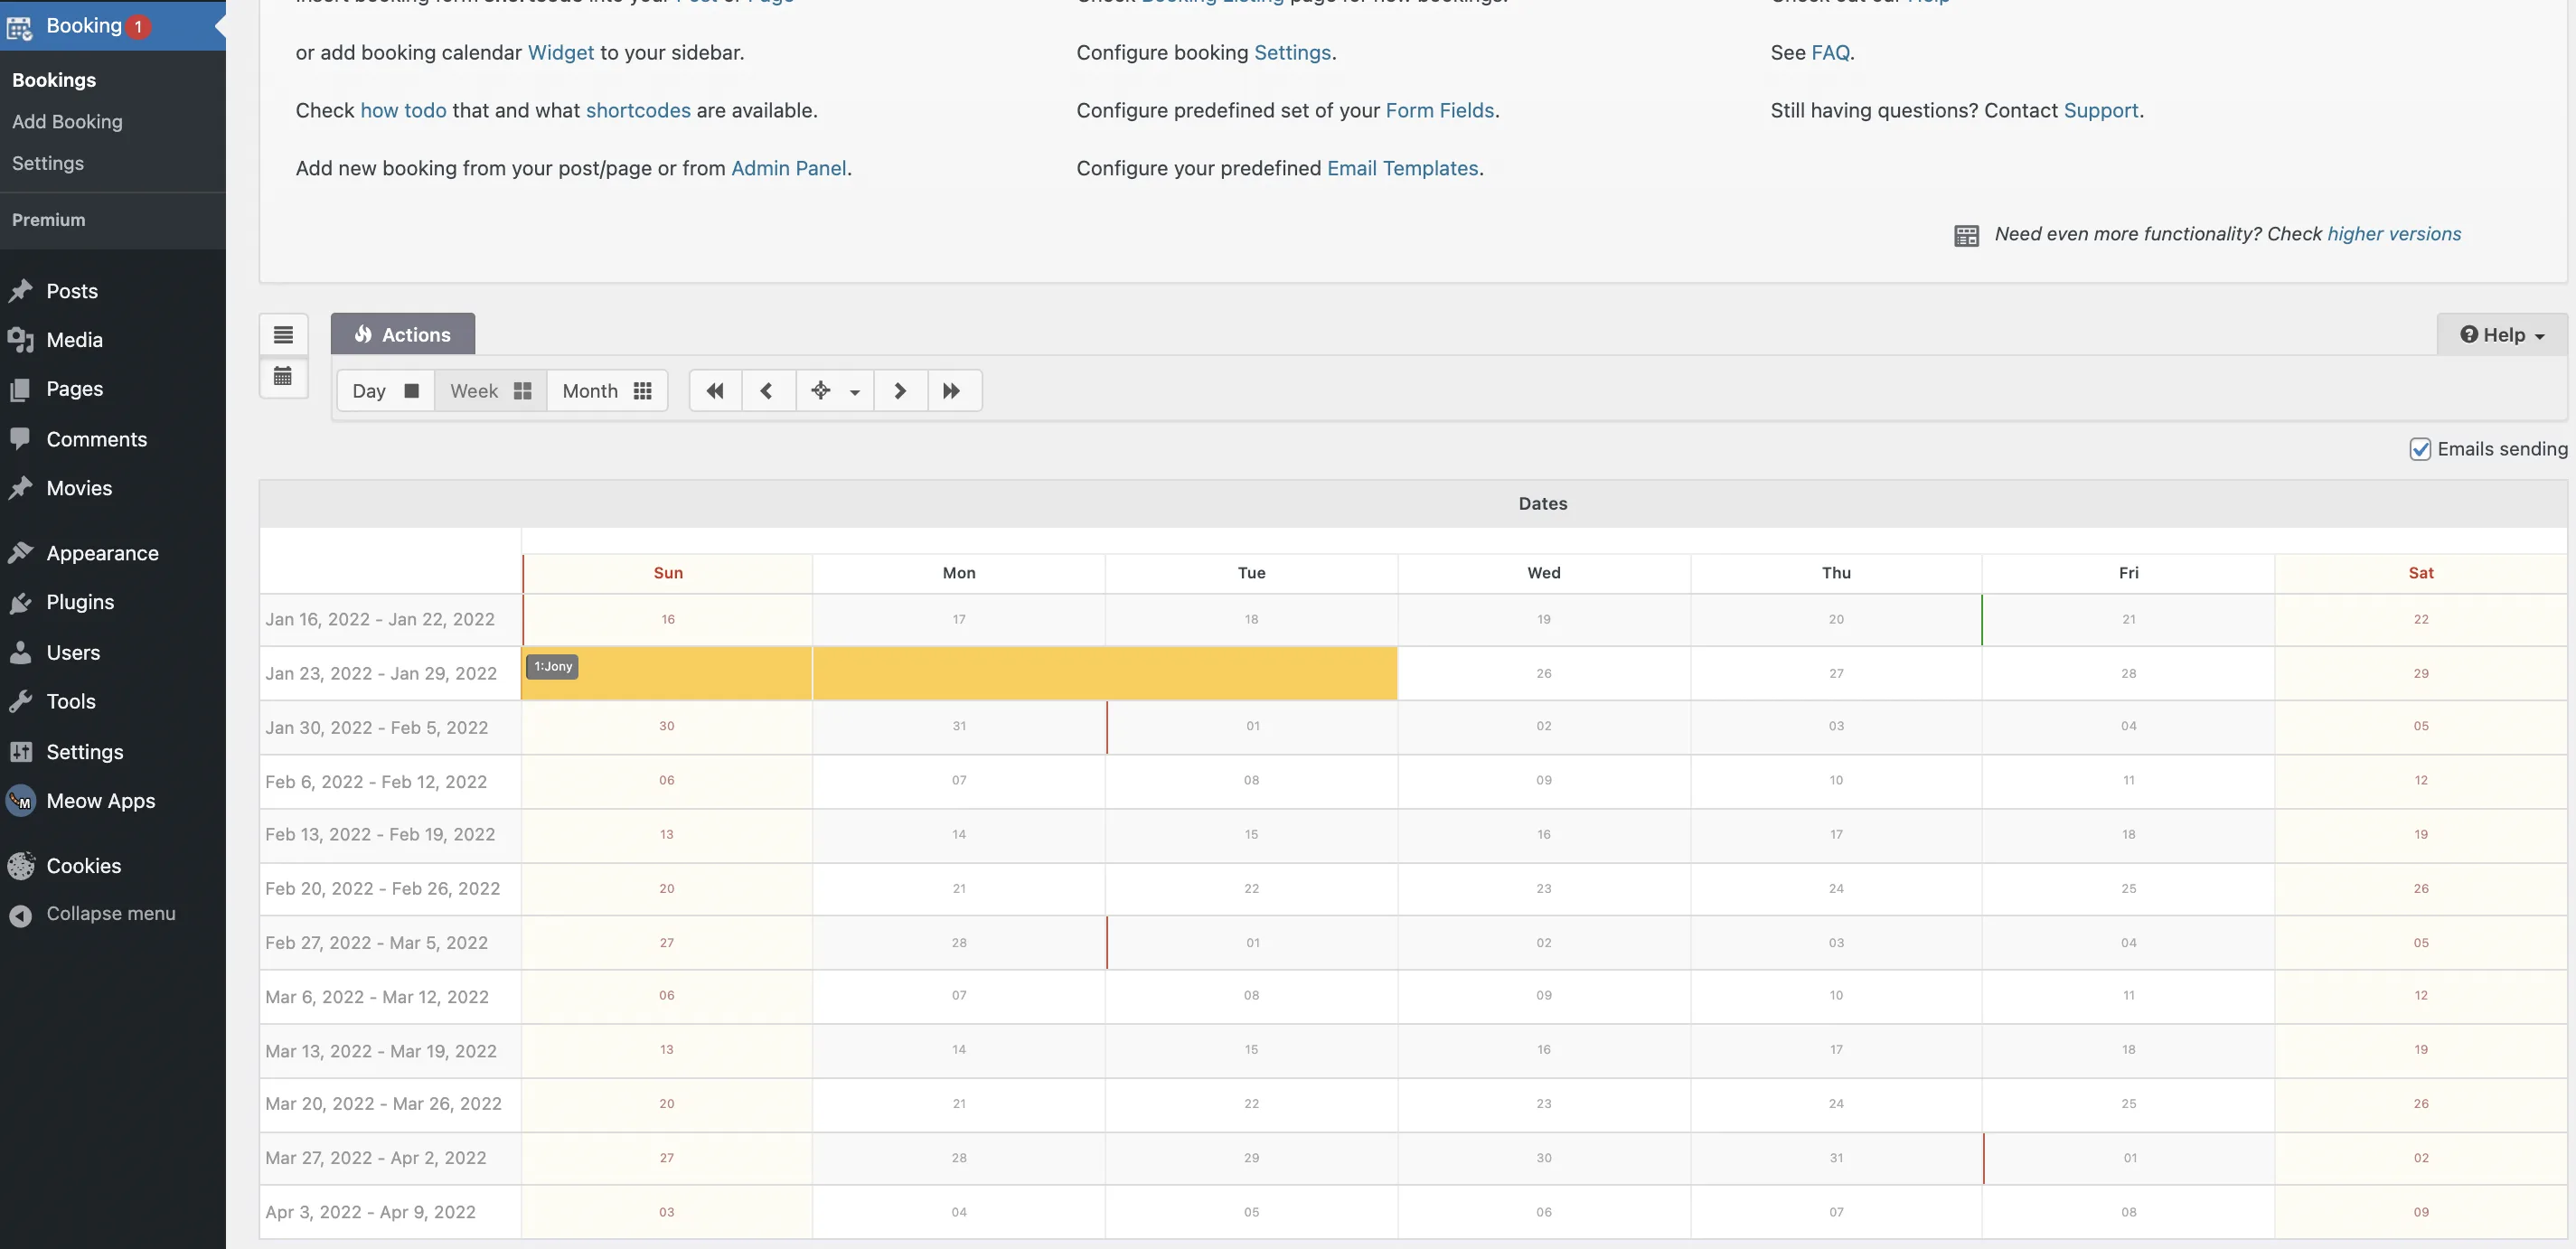Click the 1:Jony booking label
Viewport: 2576px width, 1249px height.
(x=552, y=667)
